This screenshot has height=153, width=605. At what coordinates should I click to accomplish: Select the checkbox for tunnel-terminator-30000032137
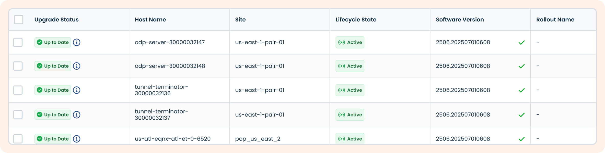tap(18, 115)
